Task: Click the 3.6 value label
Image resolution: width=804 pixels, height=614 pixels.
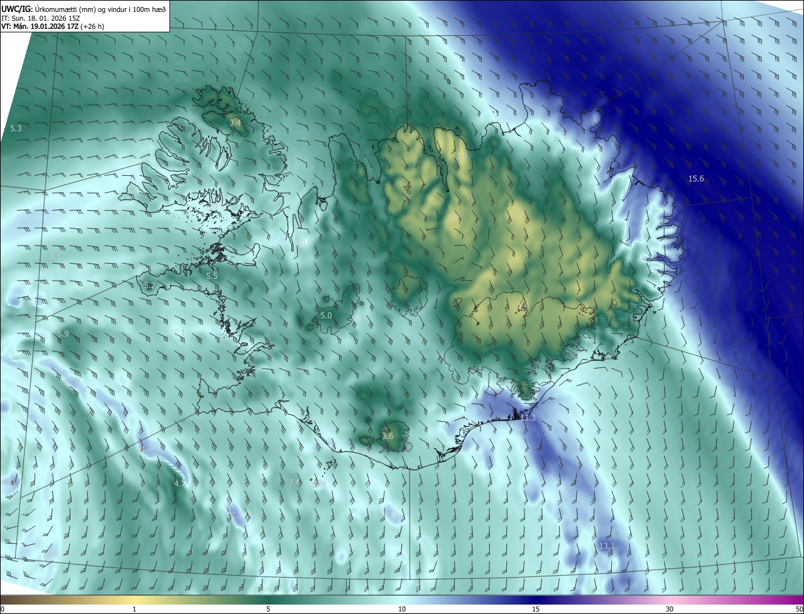Action: (388, 436)
